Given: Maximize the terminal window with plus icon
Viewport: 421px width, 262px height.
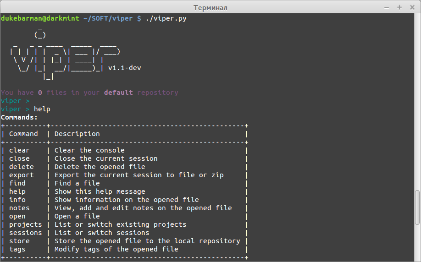Looking at the screenshot, I should (399, 7).
